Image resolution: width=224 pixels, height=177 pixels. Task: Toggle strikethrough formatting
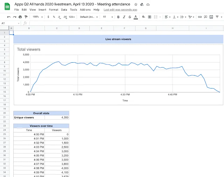(x=129, y=17)
